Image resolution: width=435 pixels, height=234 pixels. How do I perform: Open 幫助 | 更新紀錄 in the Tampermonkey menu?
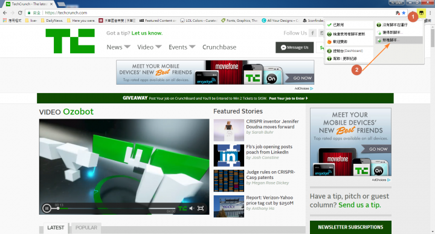(x=349, y=59)
